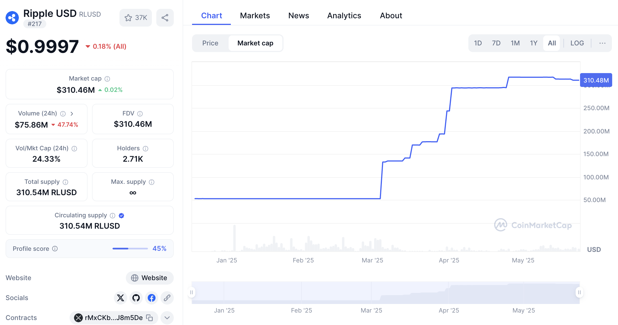Open the chain link social icon
This screenshot has height=325, width=618.
[167, 298]
